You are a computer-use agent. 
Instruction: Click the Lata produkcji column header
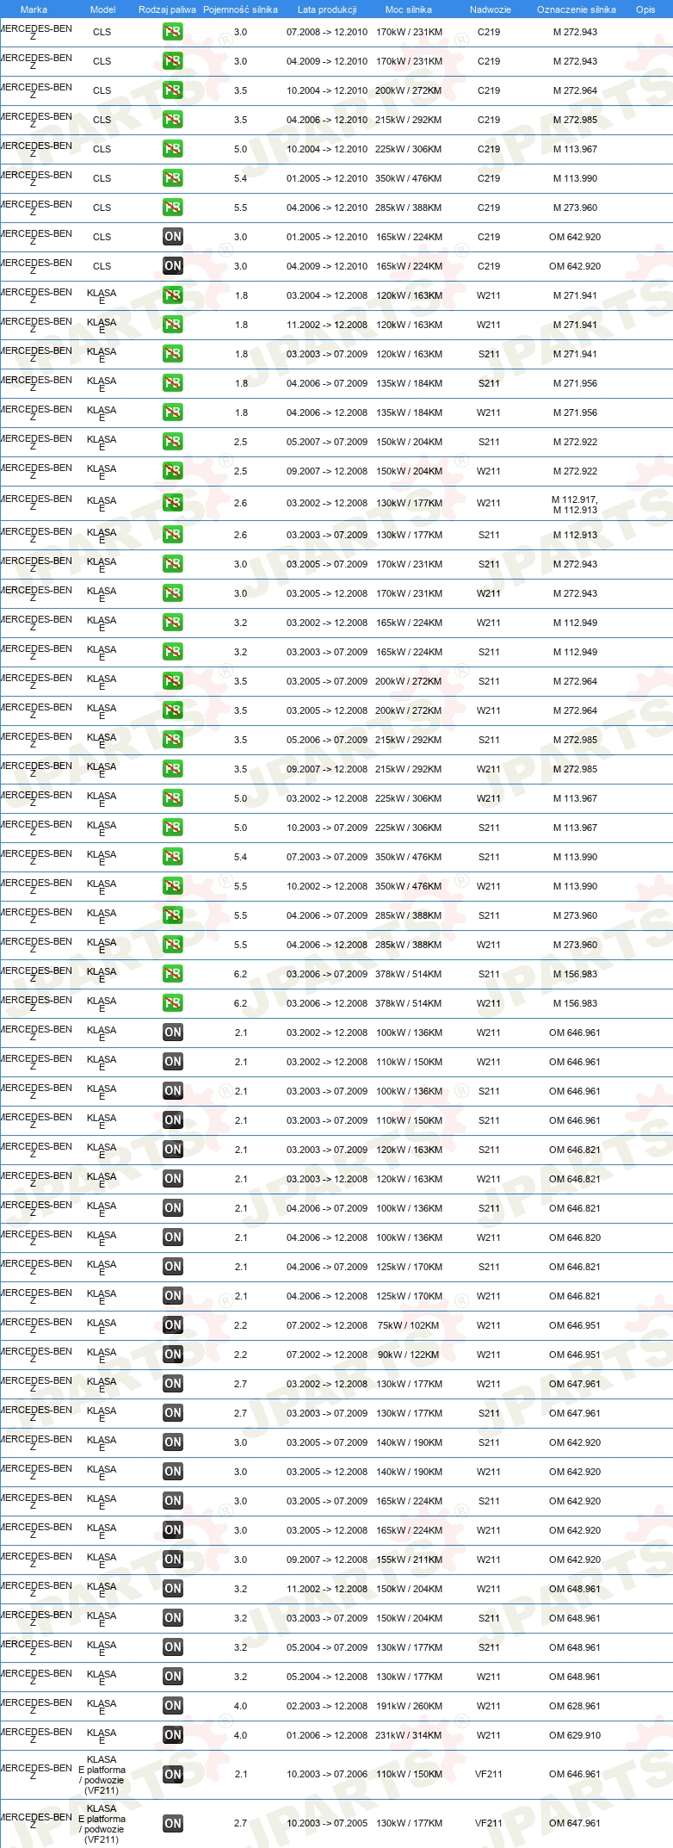(327, 9)
